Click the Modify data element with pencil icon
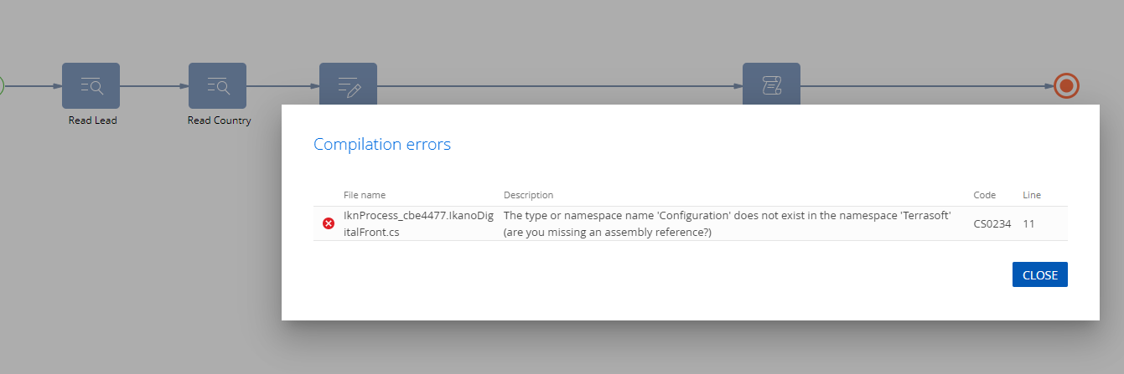This screenshot has height=374, width=1124. [348, 84]
